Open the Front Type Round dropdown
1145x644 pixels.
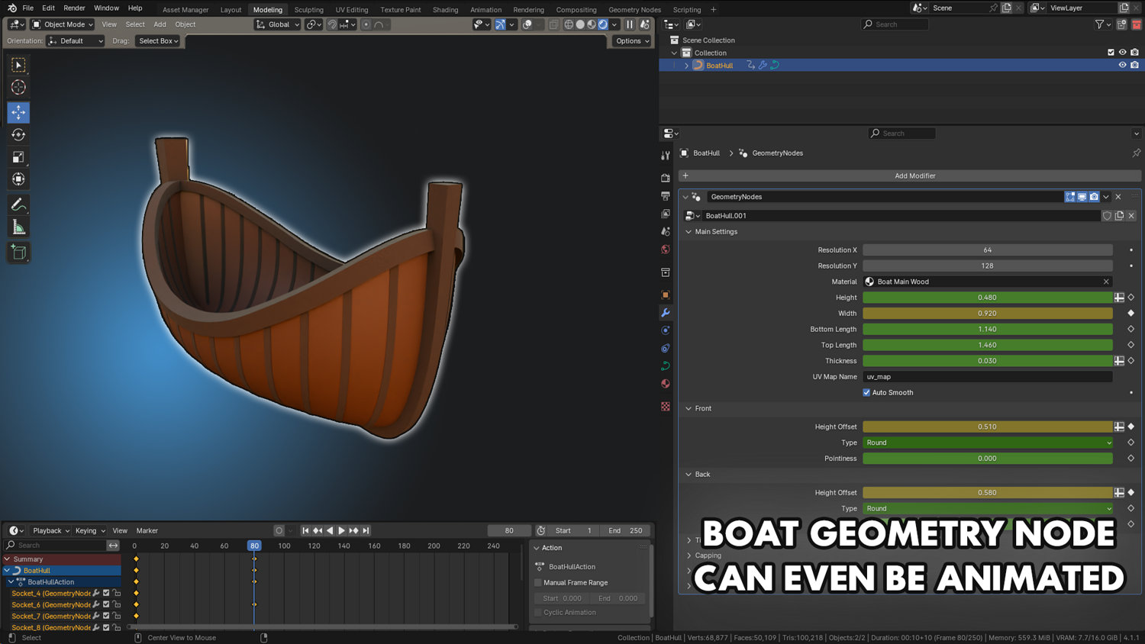(x=987, y=443)
